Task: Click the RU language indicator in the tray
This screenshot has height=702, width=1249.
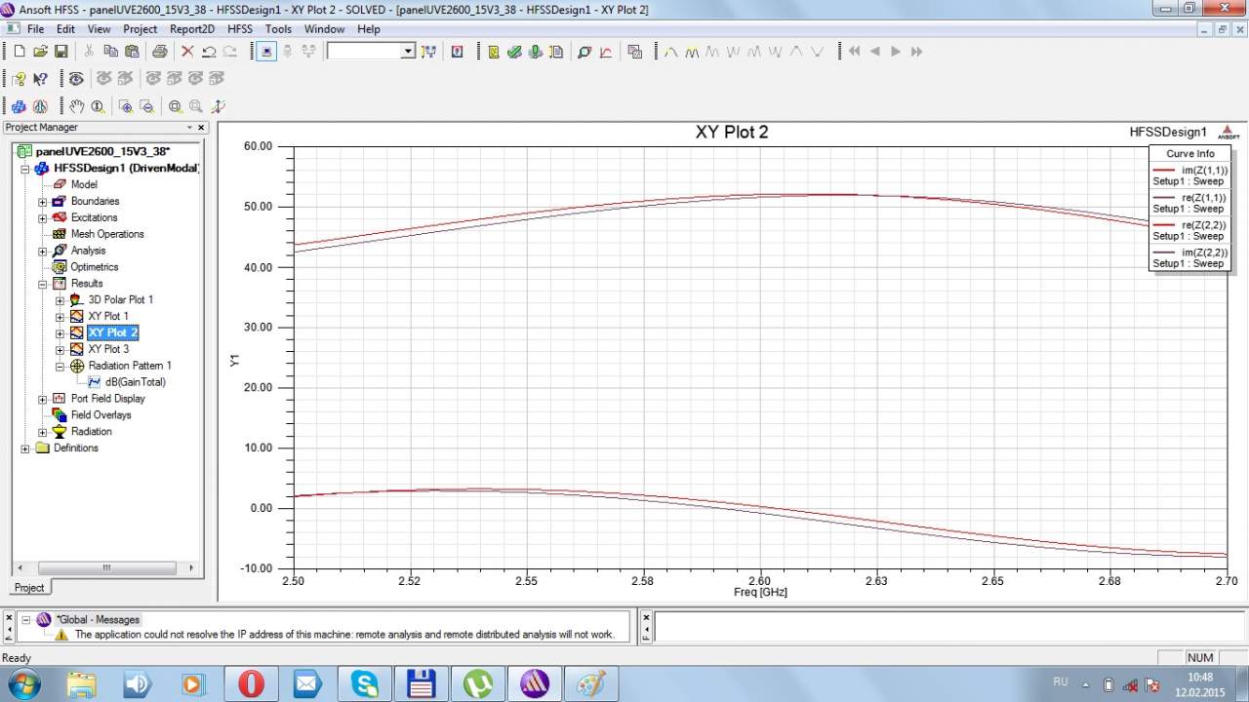Action: [1061, 682]
